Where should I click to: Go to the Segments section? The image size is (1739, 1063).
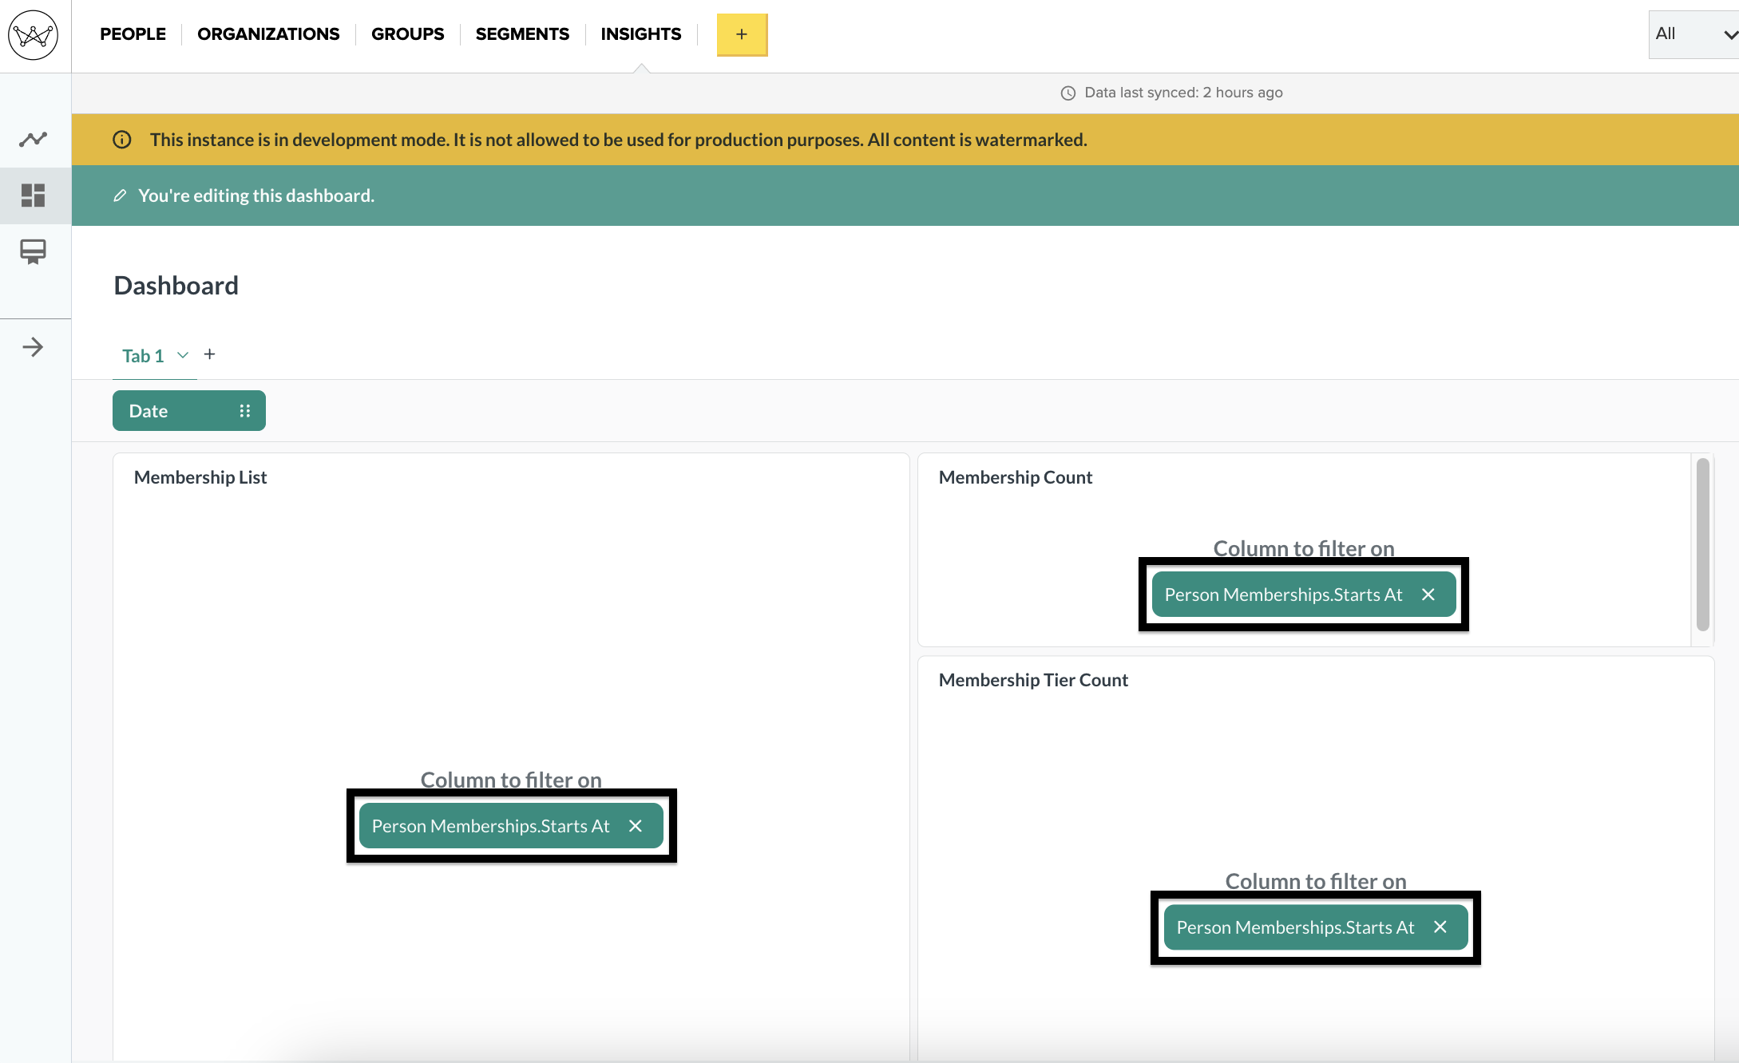[522, 34]
